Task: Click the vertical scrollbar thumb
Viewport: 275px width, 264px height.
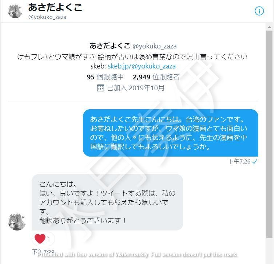Action: tap(269, 134)
